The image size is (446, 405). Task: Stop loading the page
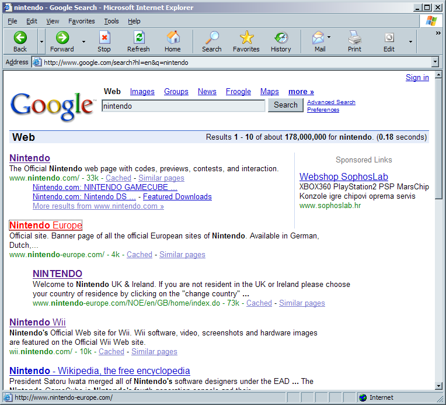[x=104, y=37]
